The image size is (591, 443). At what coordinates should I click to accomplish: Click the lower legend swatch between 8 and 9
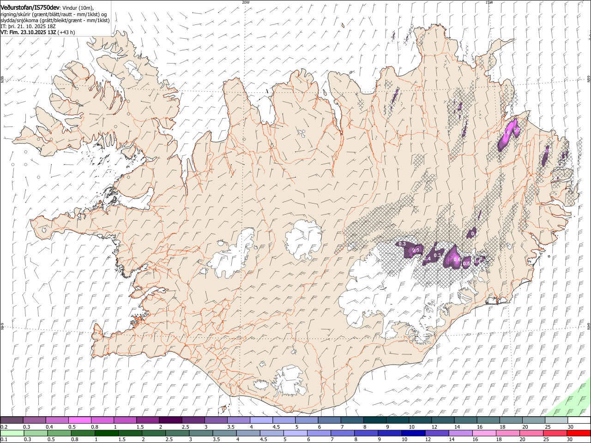366,433
